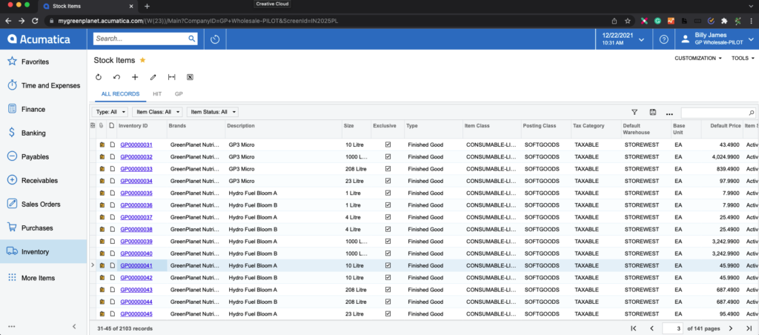Add a new stock item record
The width and height of the screenshot is (759, 335).
pyautogui.click(x=135, y=77)
